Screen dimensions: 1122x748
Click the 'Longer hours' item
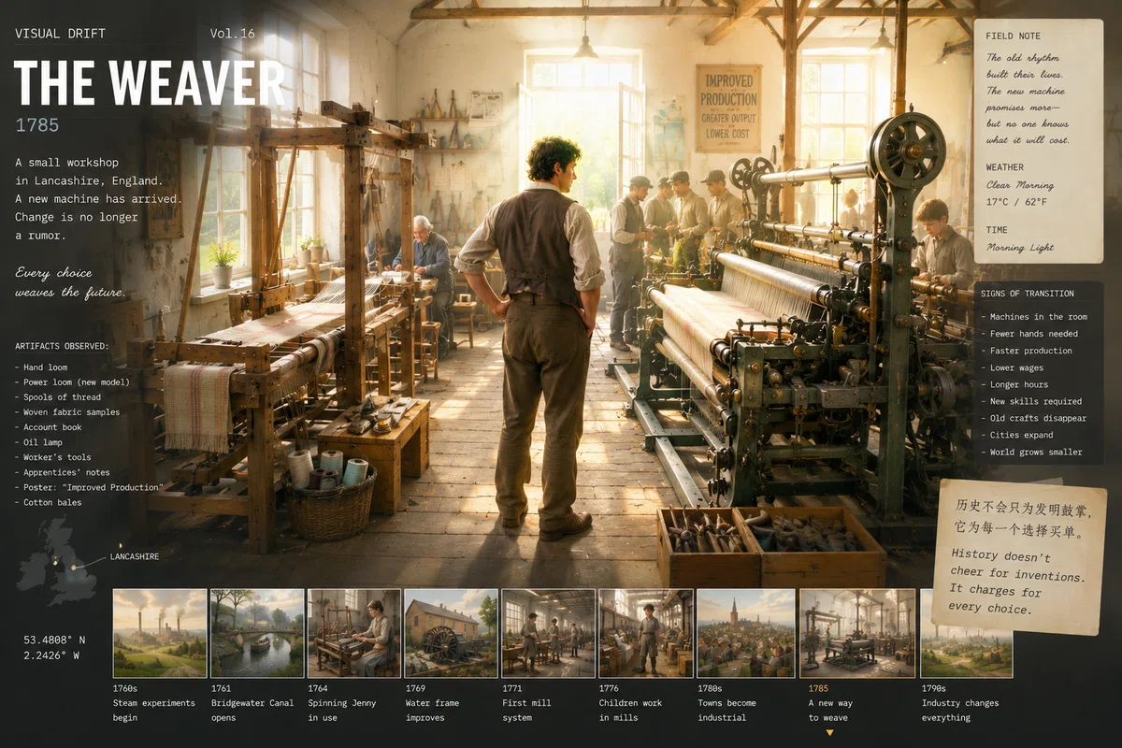(1014, 384)
